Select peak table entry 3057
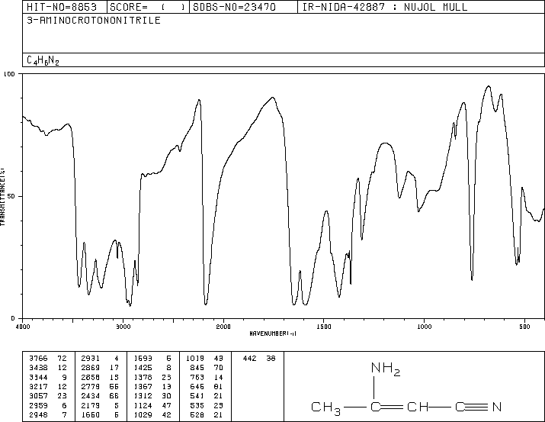The image size is (545, 422). pos(48,396)
